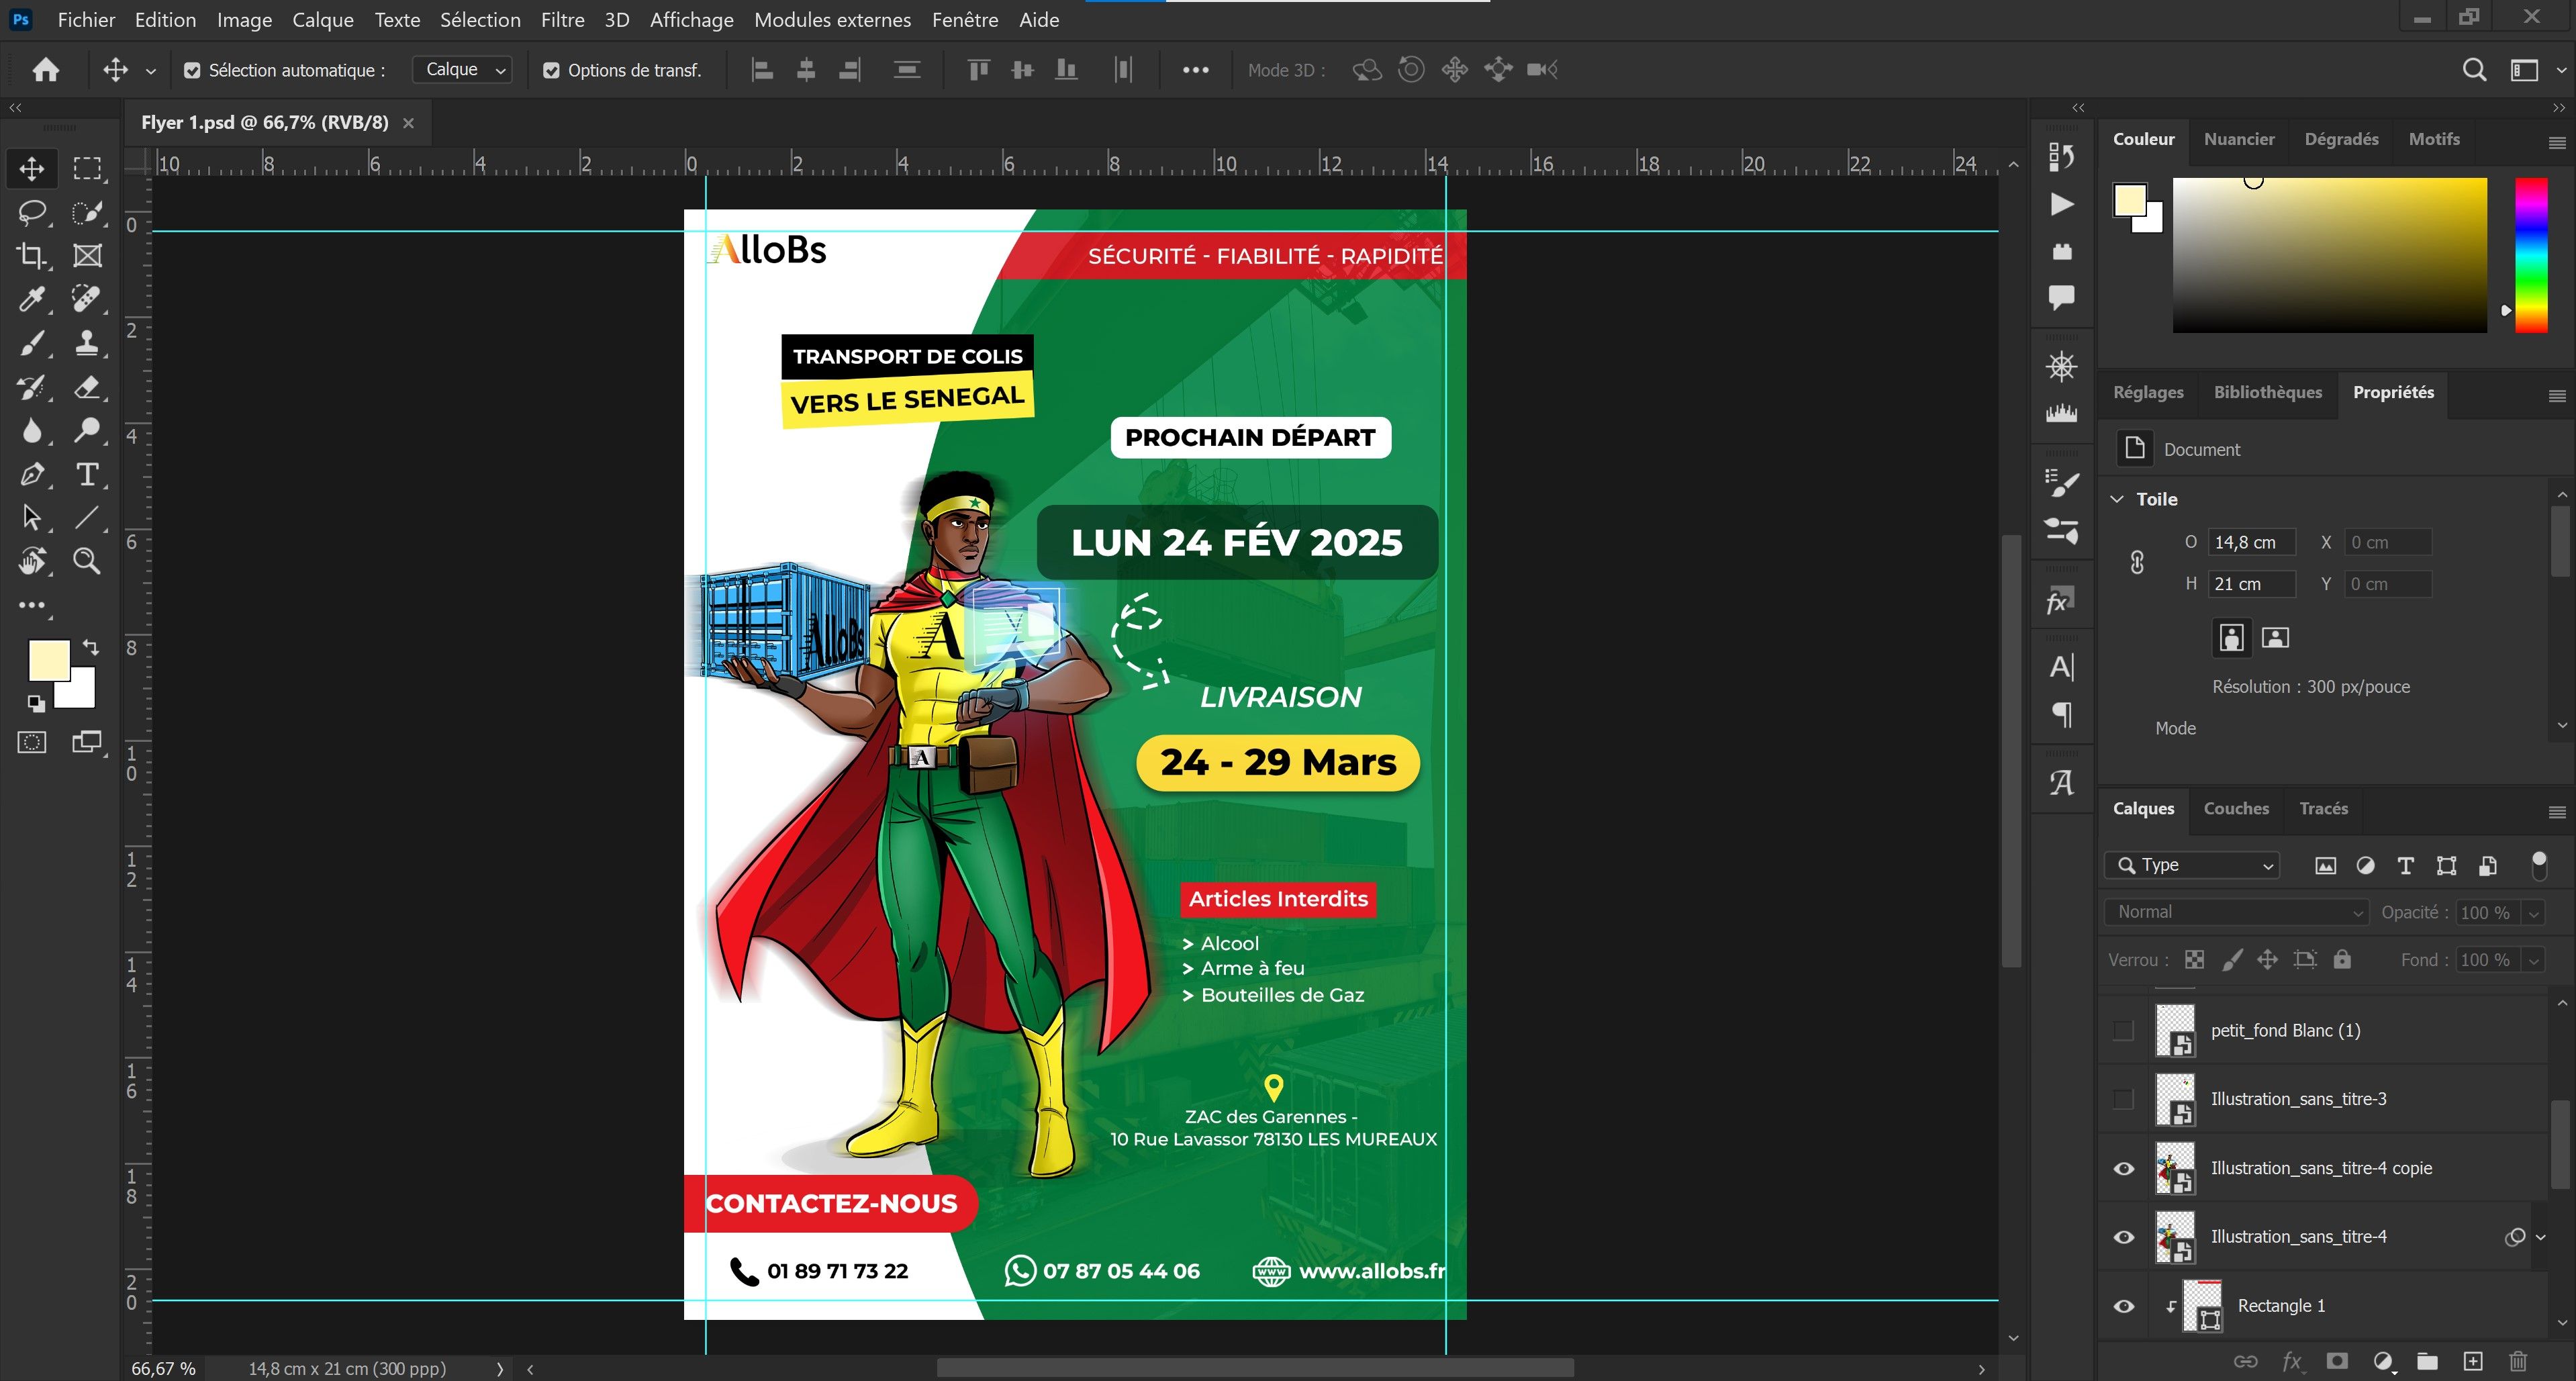The image size is (2576, 1381).
Task: Select the Horizontal Type tool
Action: pos(88,474)
